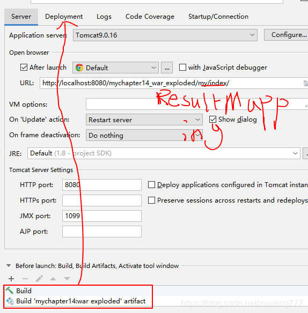The image size is (308, 313).
Task: Collapse the Before launch section
Action: coord(9,266)
